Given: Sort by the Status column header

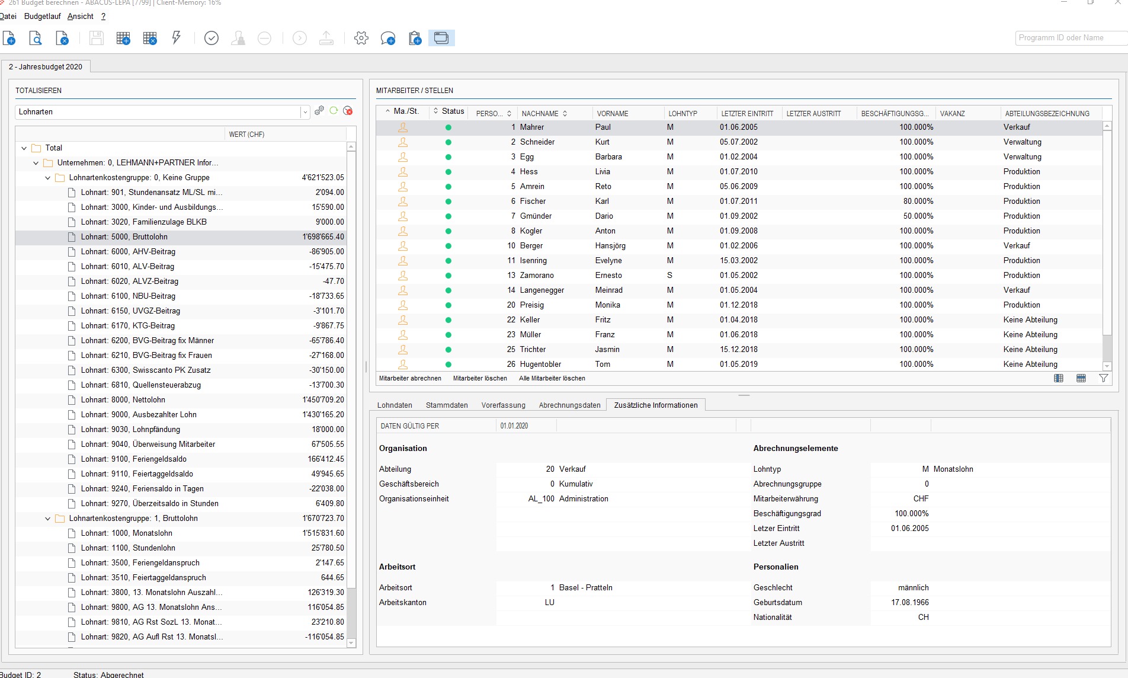Looking at the screenshot, I should click(449, 111).
